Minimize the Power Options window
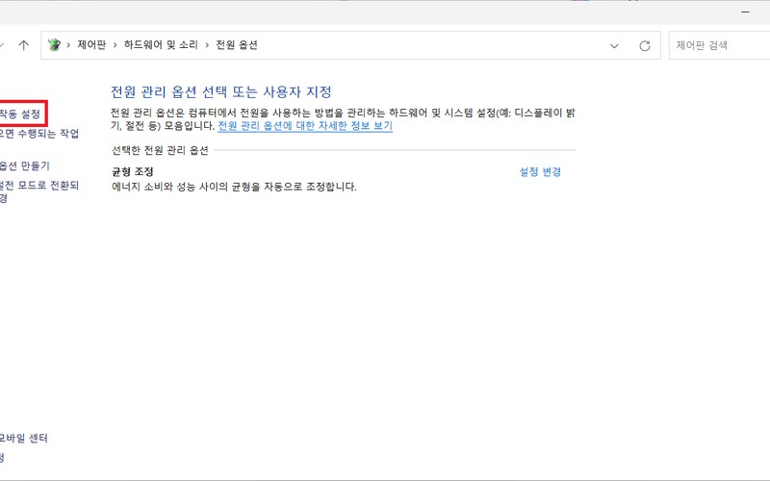Image resolution: width=770 pixels, height=481 pixels. (x=745, y=12)
